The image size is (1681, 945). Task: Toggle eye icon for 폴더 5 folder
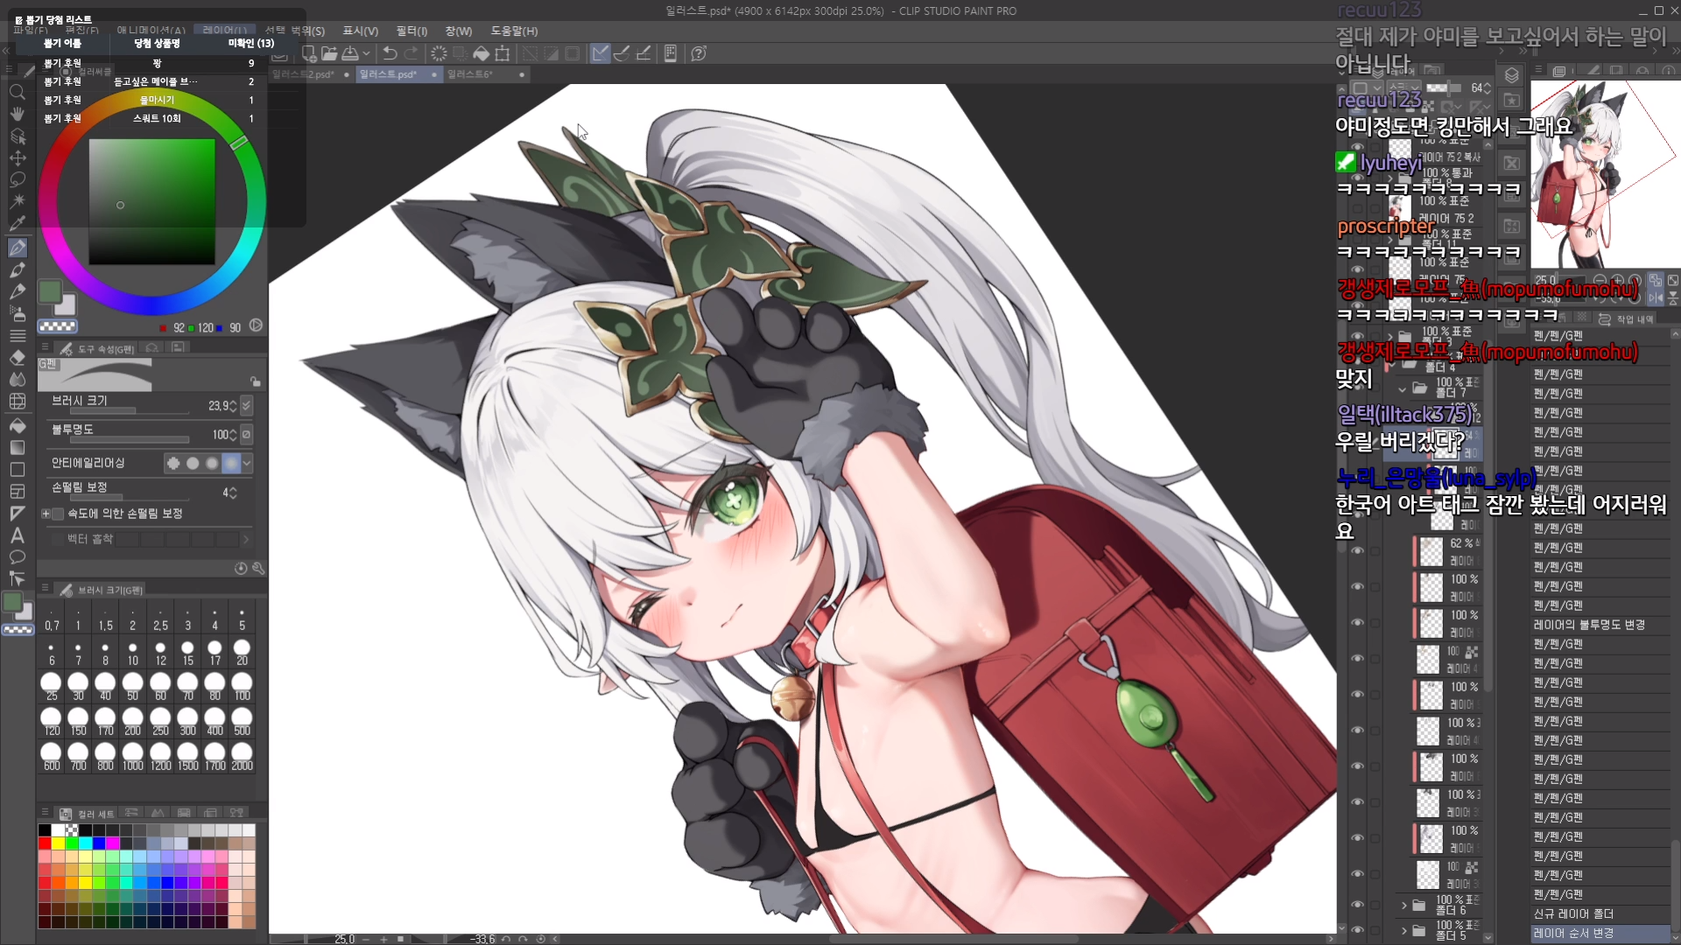pos(1358,929)
